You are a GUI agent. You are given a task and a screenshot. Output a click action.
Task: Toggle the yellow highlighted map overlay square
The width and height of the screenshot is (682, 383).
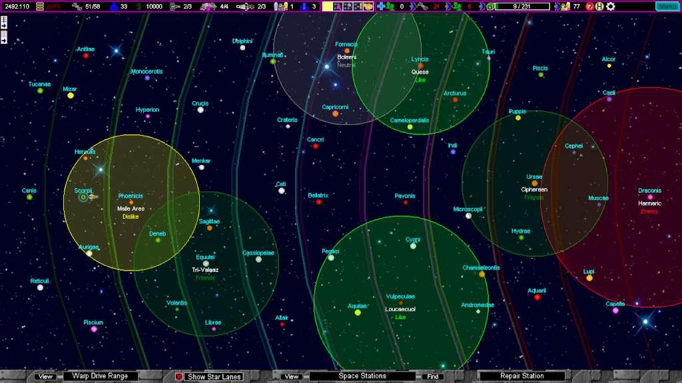click(x=328, y=6)
